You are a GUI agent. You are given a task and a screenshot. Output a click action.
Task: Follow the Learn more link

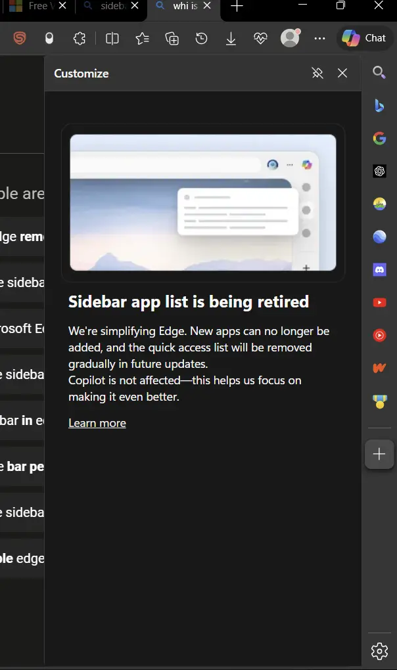(x=97, y=423)
